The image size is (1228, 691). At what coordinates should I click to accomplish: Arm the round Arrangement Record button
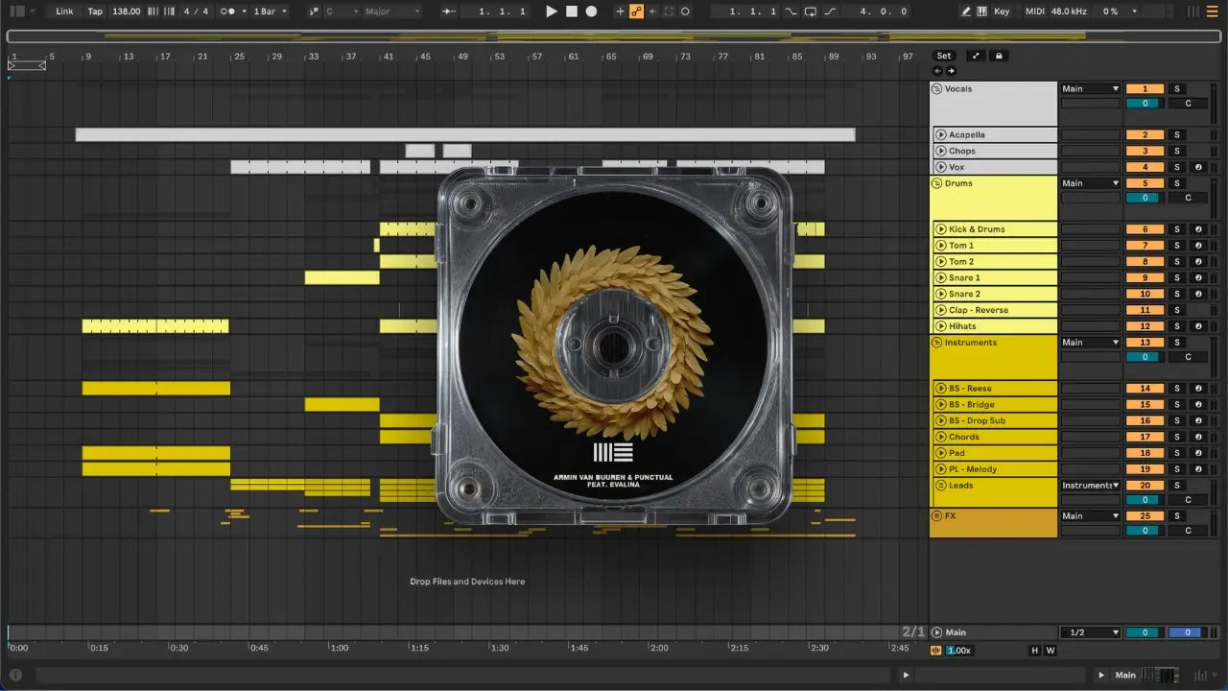pos(591,12)
